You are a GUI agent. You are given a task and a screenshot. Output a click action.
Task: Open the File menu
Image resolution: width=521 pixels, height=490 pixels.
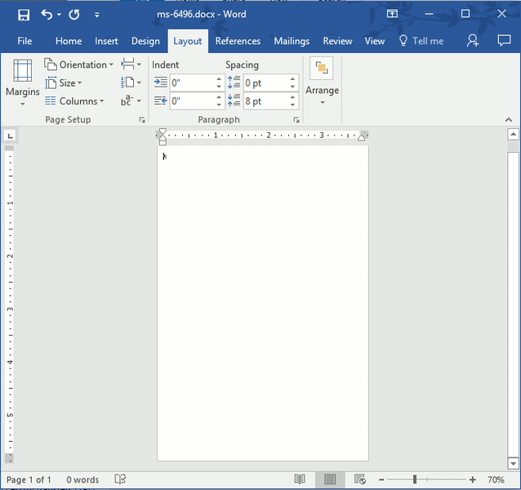tap(24, 41)
